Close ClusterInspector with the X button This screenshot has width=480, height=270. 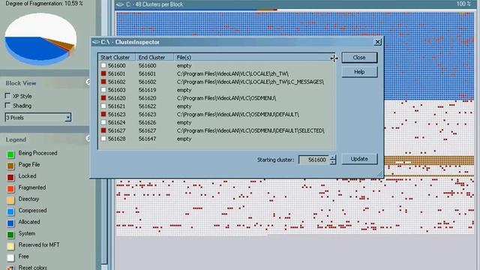pos(377,42)
